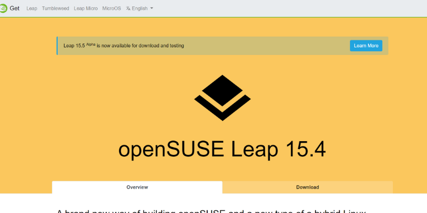This screenshot has height=213, width=427.
Task: Switch to the Download tab
Action: (x=307, y=187)
